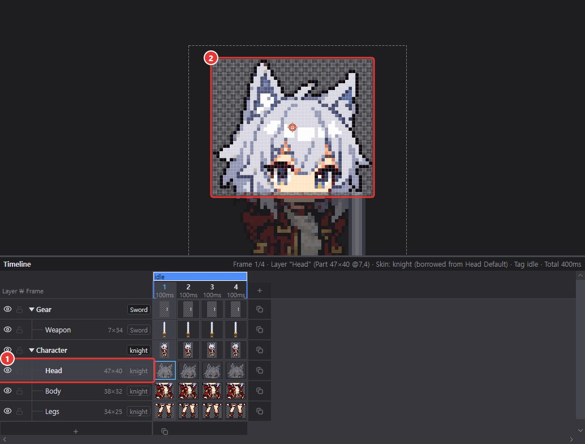Open Weapon layer Sword skin dropdown

[x=139, y=330]
